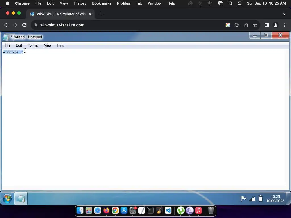This screenshot has width=291, height=218.
Task: Open Chrome from the Dock
Action: pyautogui.click(x=115, y=211)
